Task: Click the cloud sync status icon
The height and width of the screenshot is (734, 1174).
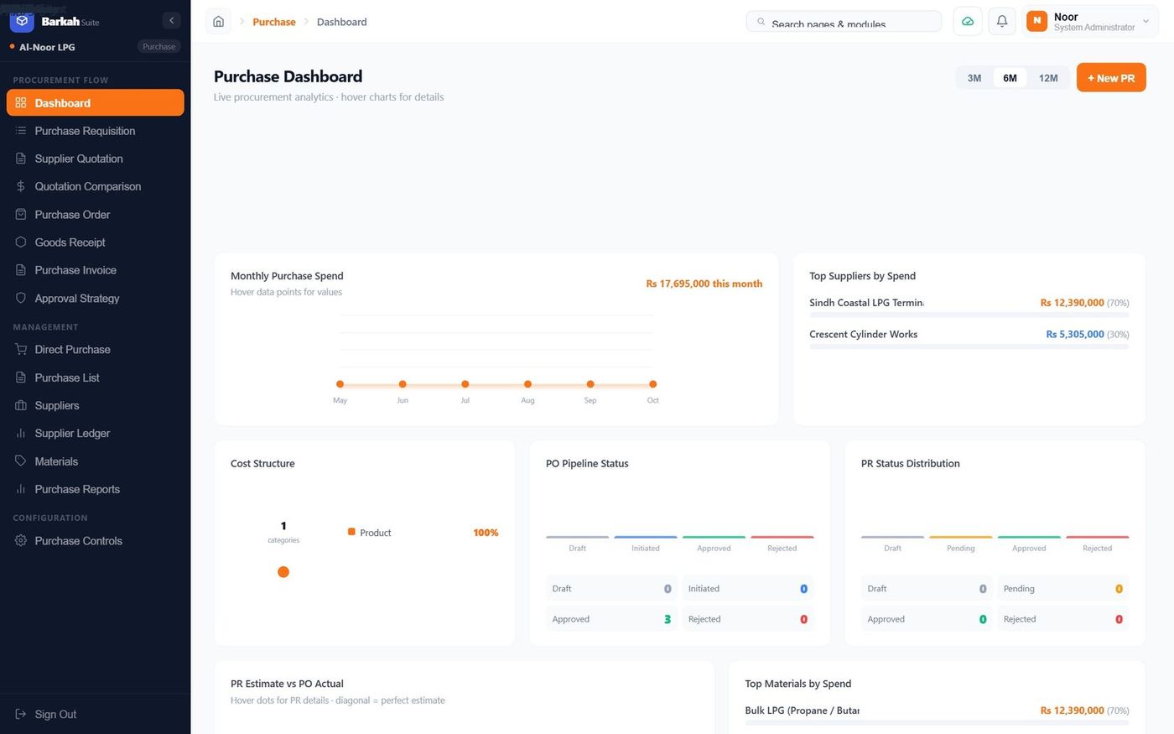Action: pyautogui.click(x=968, y=22)
